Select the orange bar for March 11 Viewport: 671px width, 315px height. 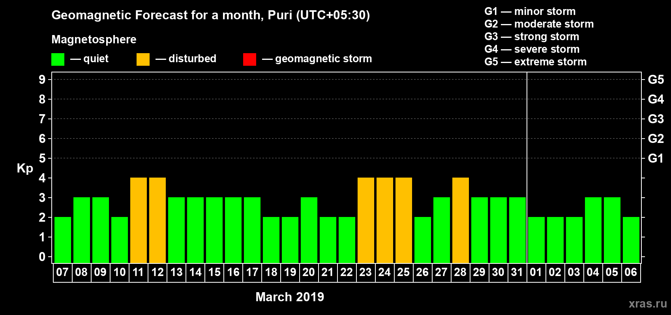pyautogui.click(x=139, y=220)
